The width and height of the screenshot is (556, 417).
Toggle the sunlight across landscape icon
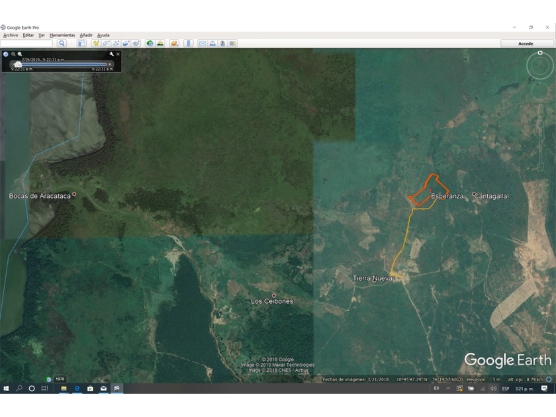160,43
